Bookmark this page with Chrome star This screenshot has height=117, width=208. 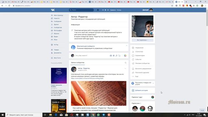[172, 6]
